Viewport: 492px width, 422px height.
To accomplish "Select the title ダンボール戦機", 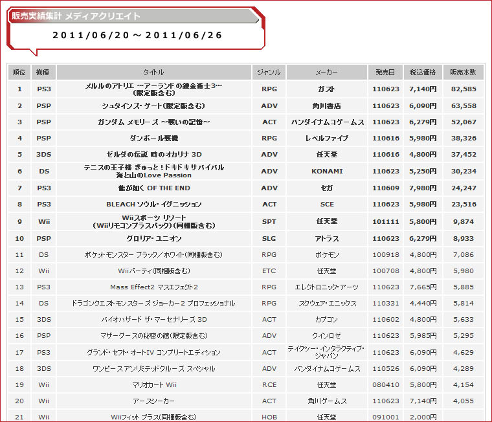I will 154,138.
